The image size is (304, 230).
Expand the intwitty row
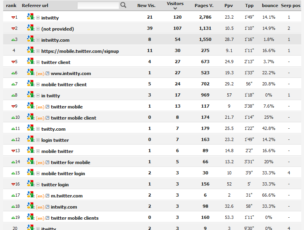click(38, 18)
